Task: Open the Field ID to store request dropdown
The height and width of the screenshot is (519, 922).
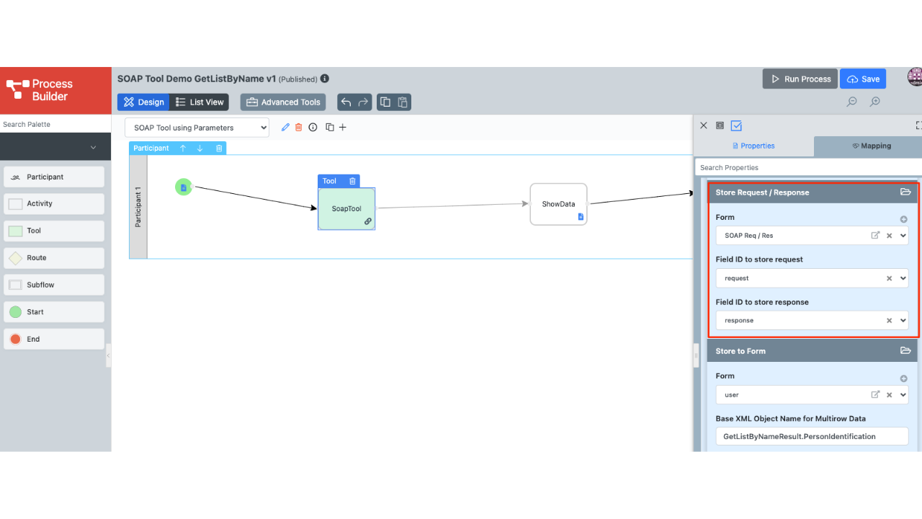Action: pos(903,278)
